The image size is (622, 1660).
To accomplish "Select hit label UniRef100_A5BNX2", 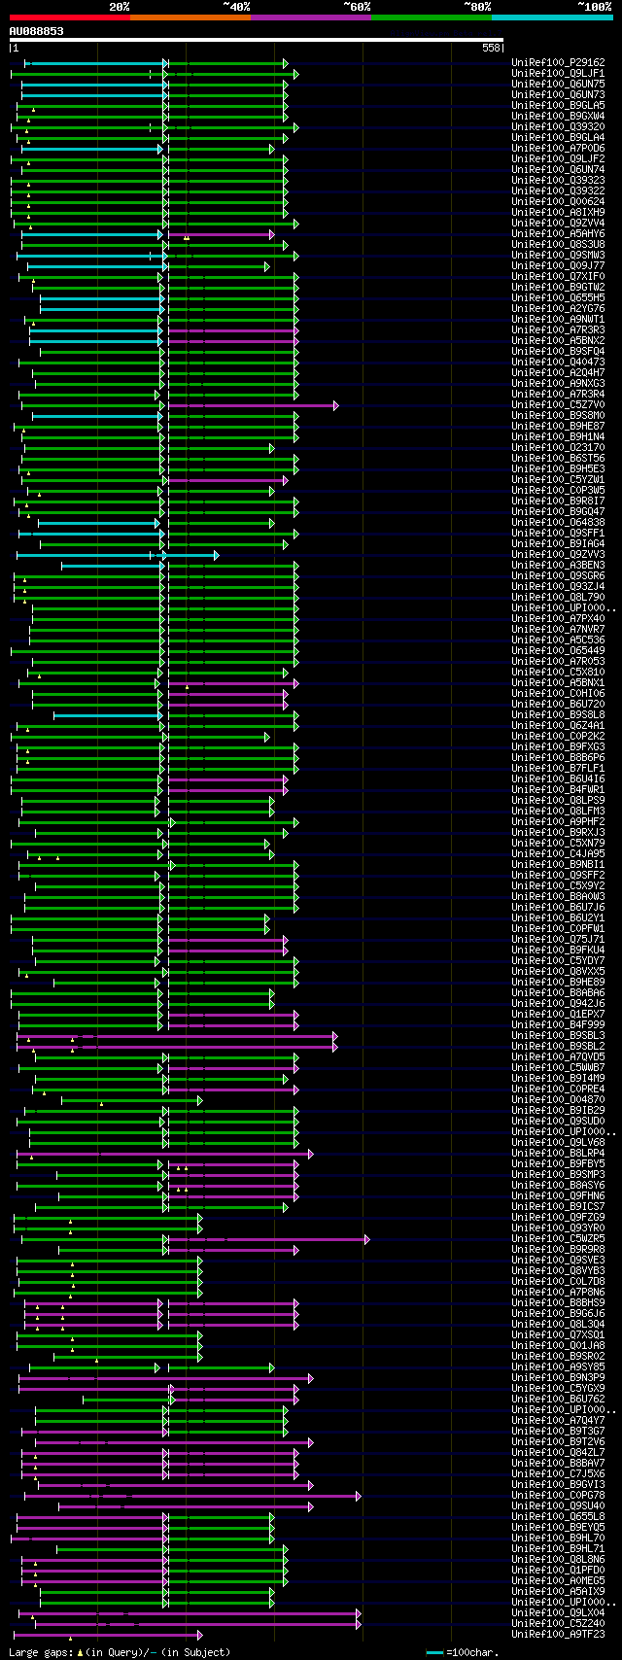I will click(x=558, y=341).
